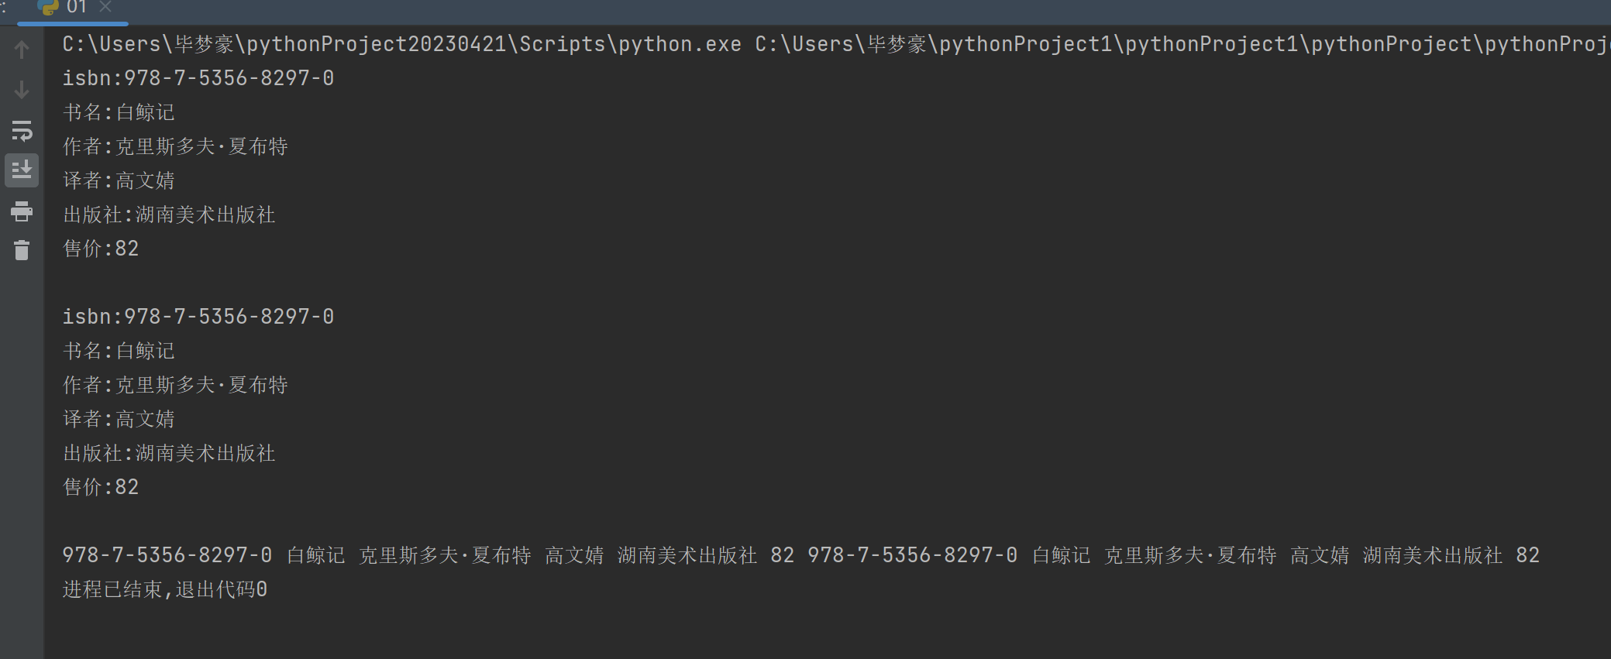Click the first 书名:白鲸记 output line
This screenshot has height=659, width=1611.
pos(119,112)
